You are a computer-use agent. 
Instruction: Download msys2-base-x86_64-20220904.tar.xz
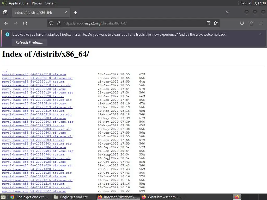[33, 155]
